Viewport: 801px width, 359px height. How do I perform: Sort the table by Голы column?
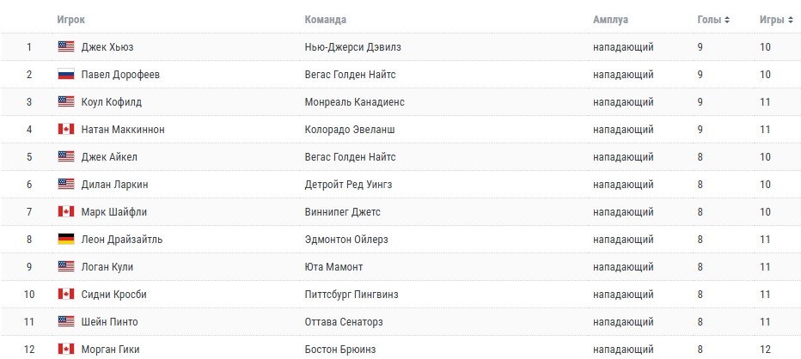pyautogui.click(x=713, y=19)
